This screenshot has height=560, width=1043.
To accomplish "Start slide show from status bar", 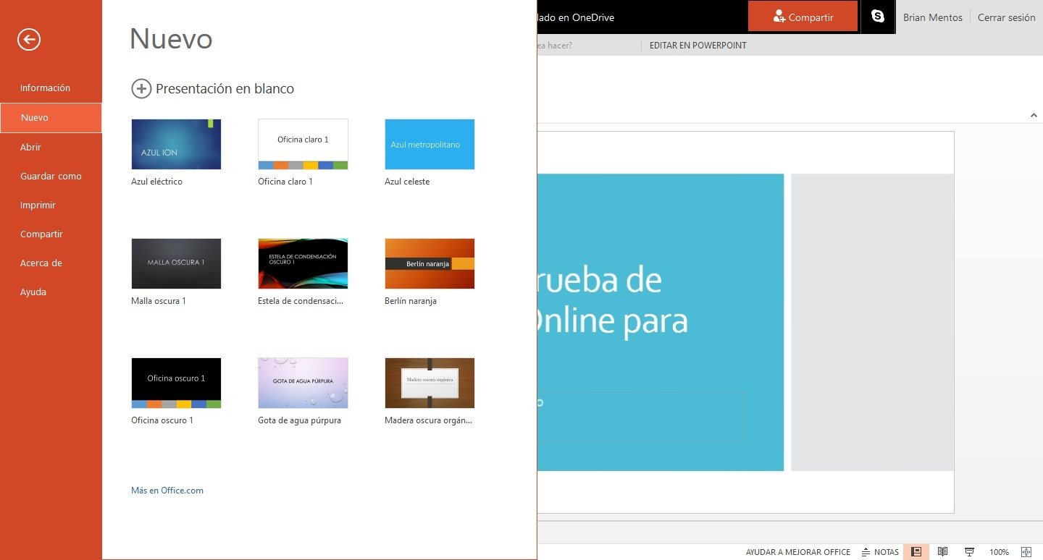I will [969, 552].
